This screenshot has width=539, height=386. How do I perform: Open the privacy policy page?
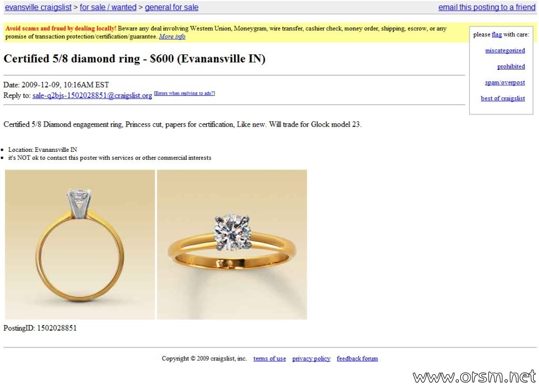pyautogui.click(x=311, y=359)
